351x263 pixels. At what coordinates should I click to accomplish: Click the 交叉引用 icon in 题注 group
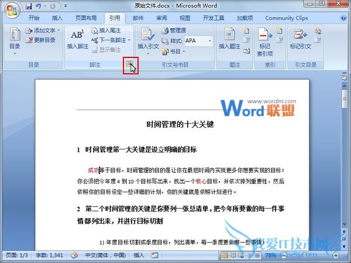(x=246, y=51)
